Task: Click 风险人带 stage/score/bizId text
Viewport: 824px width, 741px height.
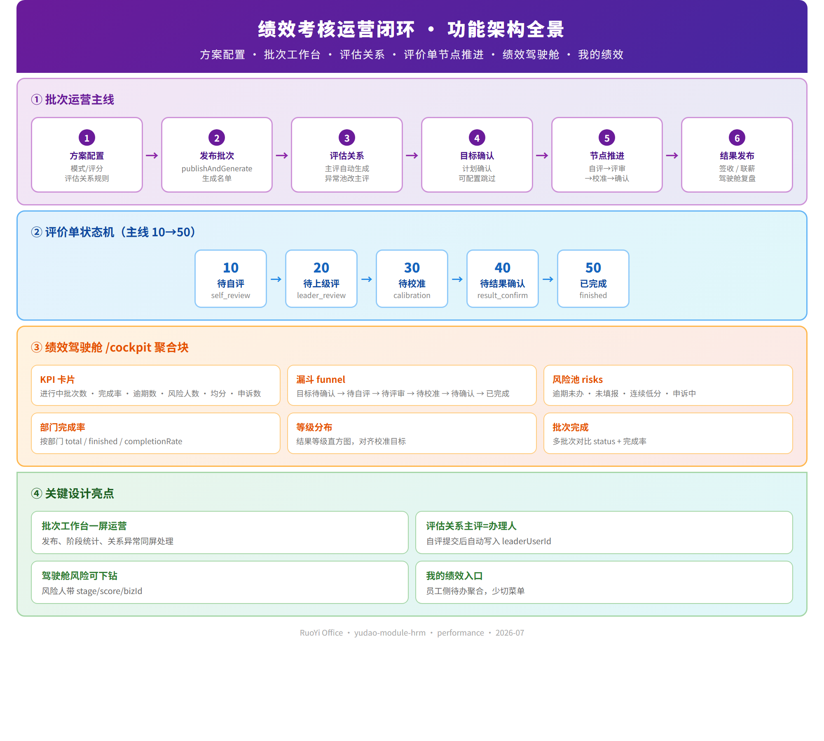Action: pyautogui.click(x=92, y=591)
